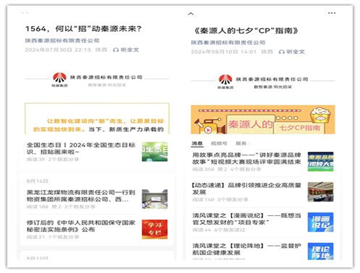Open article 黑龙江龙煤物流有限责任公司一行到
Image resolution: width=360 pixels, height=273 pixels.
(x=81, y=196)
